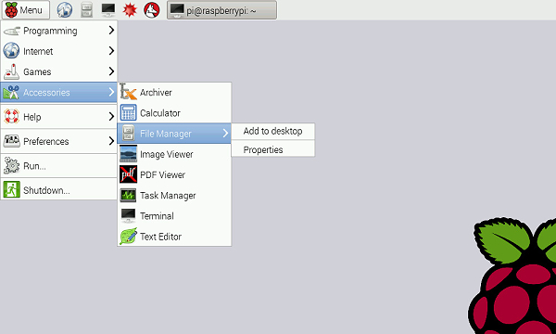Launch PDF Viewer from its icon

point(128,174)
